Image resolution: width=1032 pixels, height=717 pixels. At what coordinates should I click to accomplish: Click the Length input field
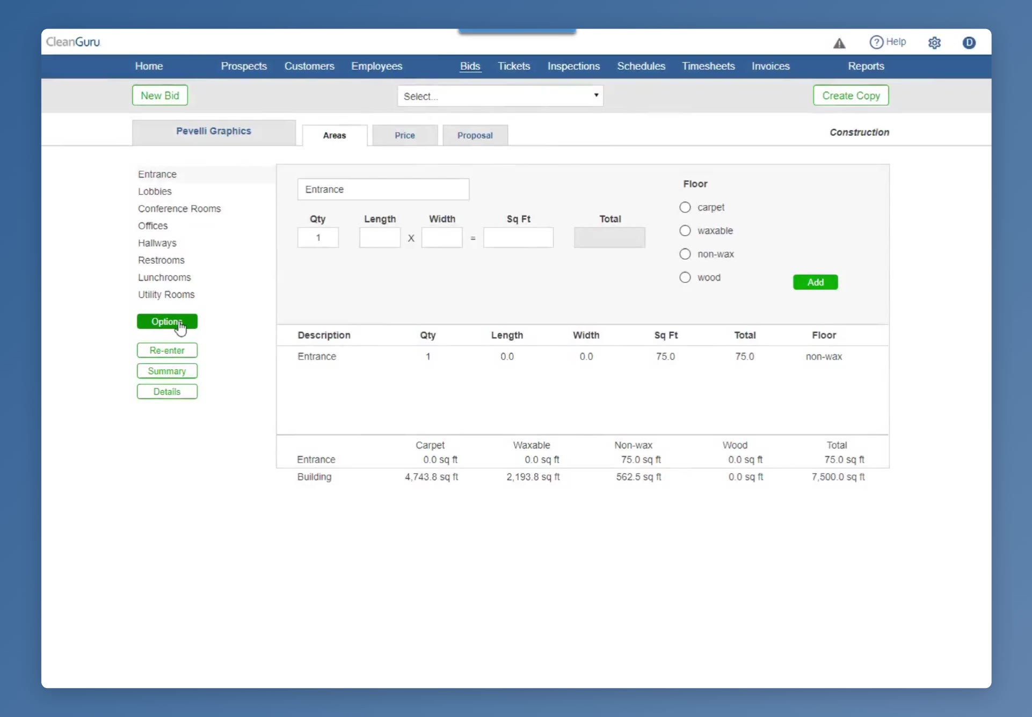tap(380, 238)
